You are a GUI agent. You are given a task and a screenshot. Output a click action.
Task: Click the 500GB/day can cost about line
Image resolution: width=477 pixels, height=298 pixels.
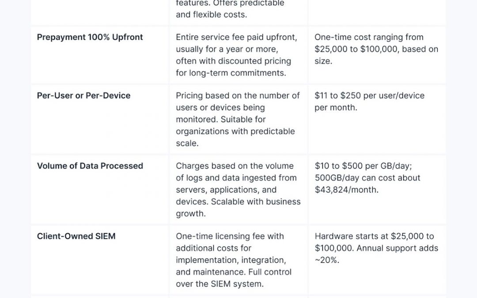[367, 178]
